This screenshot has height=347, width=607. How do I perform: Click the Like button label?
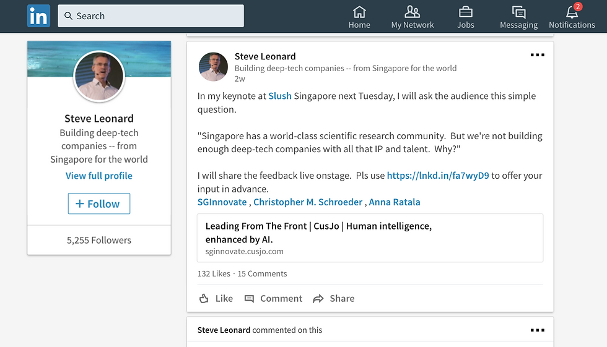(224, 298)
